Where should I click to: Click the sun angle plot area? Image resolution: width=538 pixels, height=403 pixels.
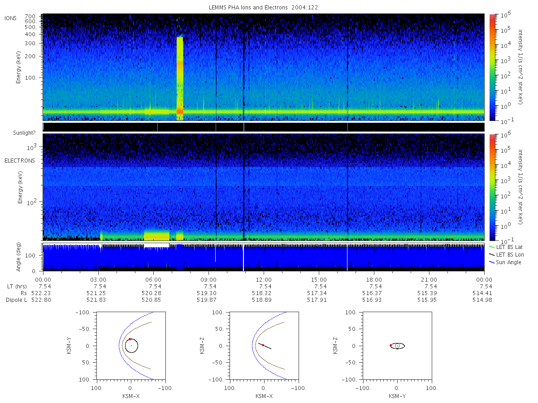click(x=263, y=257)
